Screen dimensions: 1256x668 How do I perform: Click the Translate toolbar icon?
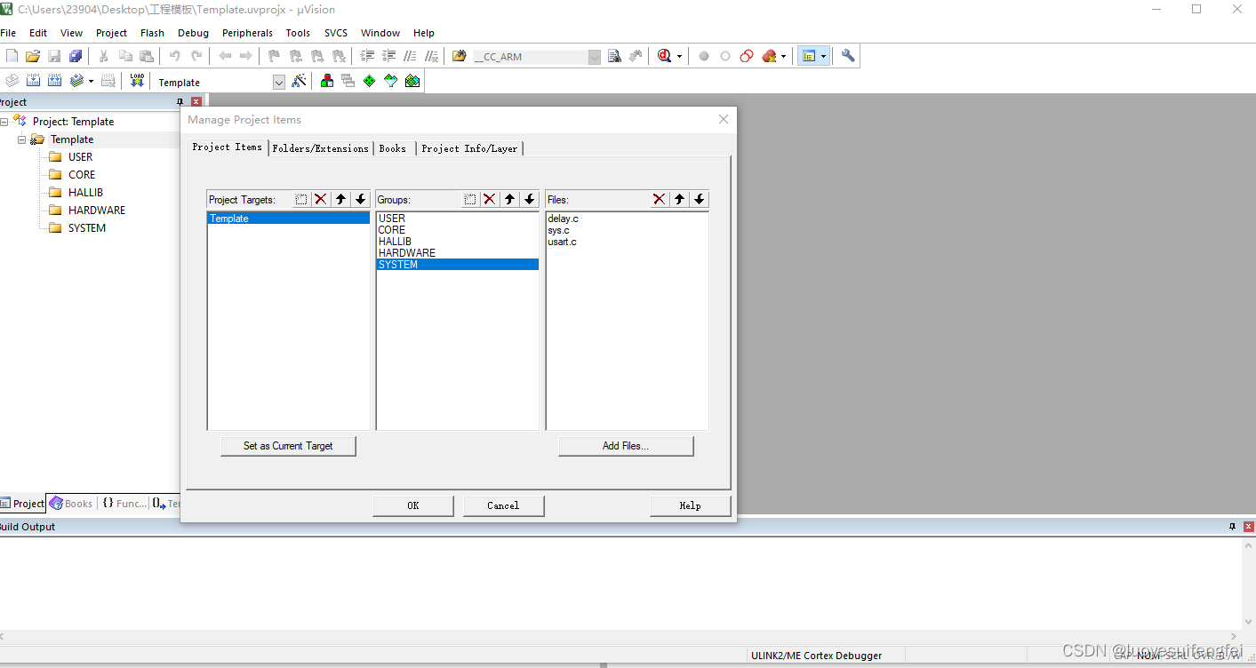[12, 81]
